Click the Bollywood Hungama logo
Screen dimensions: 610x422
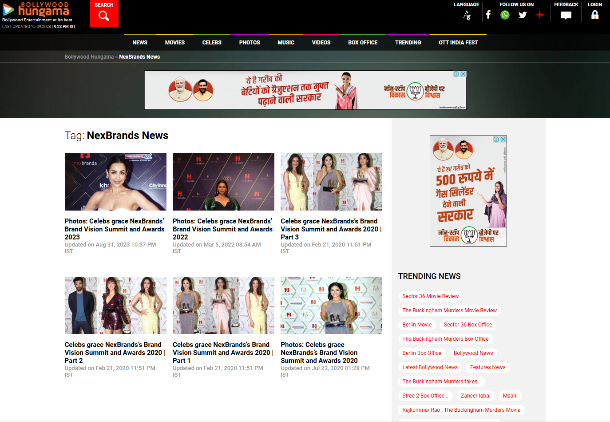coord(38,11)
